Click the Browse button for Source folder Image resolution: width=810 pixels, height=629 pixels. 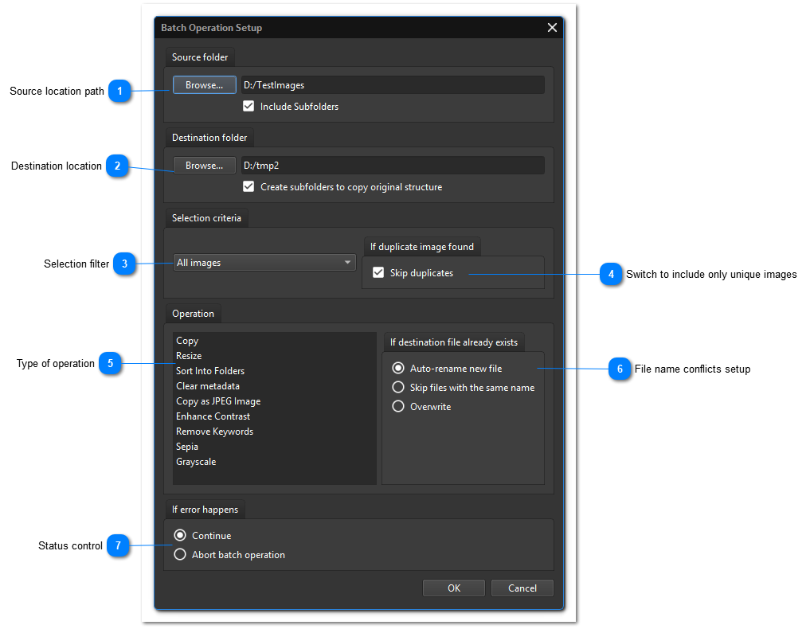point(204,85)
